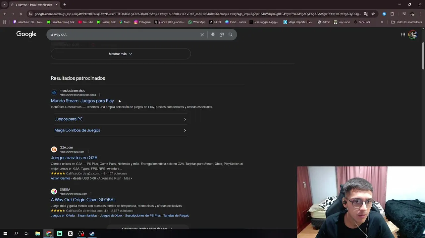Close the 'a way out' tab
Viewport: 425px width, 238px height.
coord(56,5)
